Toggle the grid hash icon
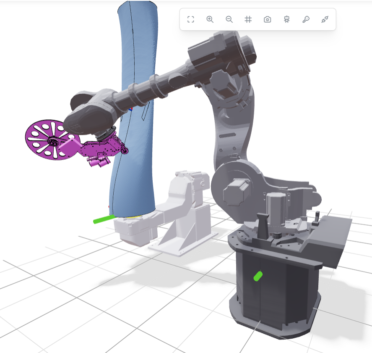The height and width of the screenshot is (353, 372). 248,19
